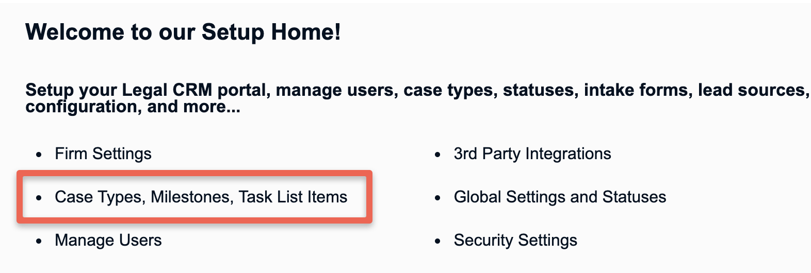The height and width of the screenshot is (273, 811).
Task: Click the bullet beside Manage Users
Action: (39, 241)
